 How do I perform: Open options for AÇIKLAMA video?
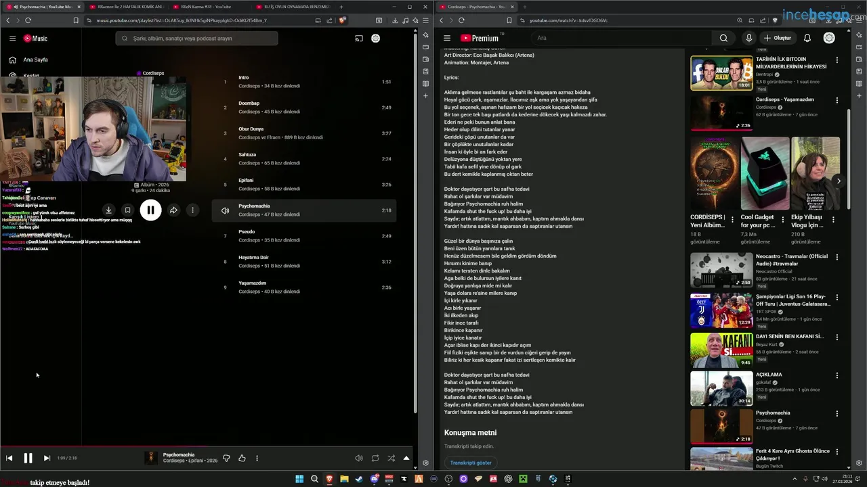(837, 375)
